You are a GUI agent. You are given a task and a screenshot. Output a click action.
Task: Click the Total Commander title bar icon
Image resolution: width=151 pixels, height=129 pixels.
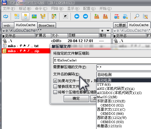4,2
